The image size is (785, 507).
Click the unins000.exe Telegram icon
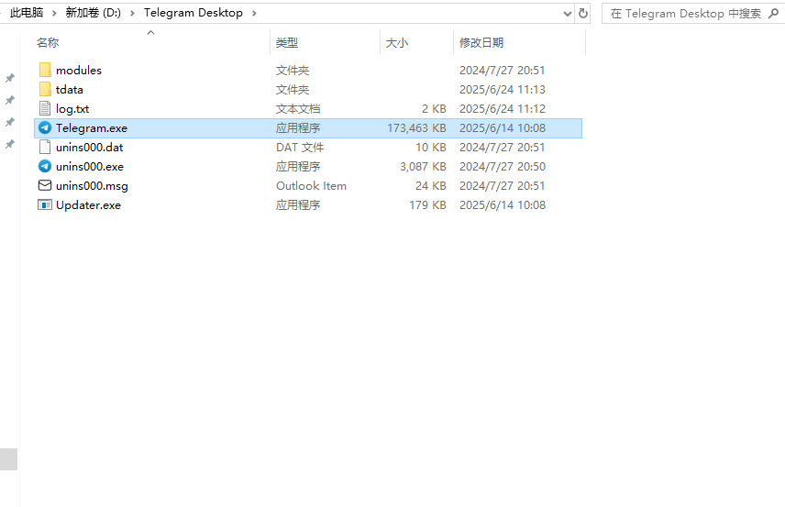click(45, 166)
